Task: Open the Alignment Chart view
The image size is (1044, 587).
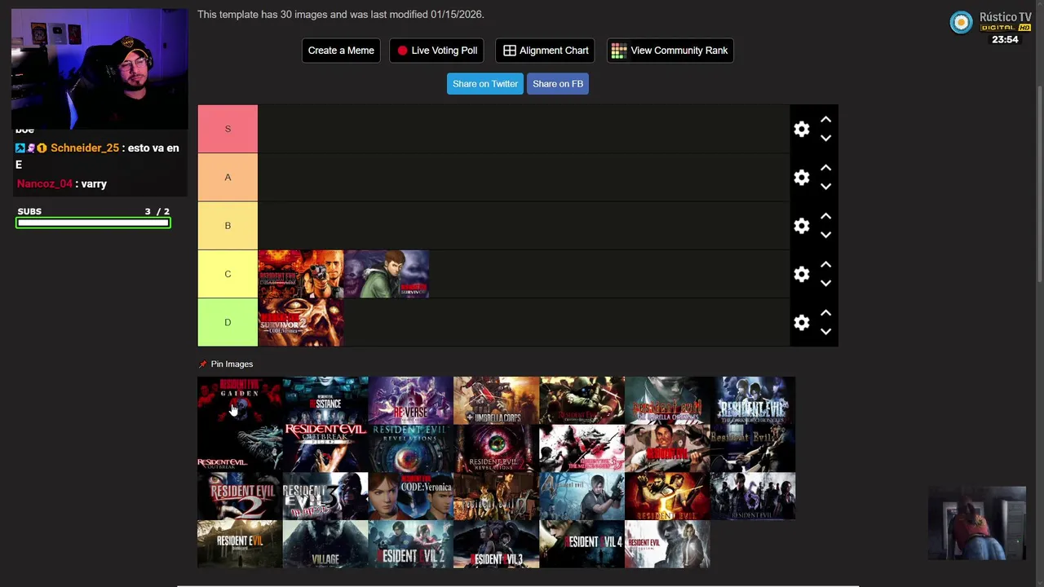Action: coord(545,51)
